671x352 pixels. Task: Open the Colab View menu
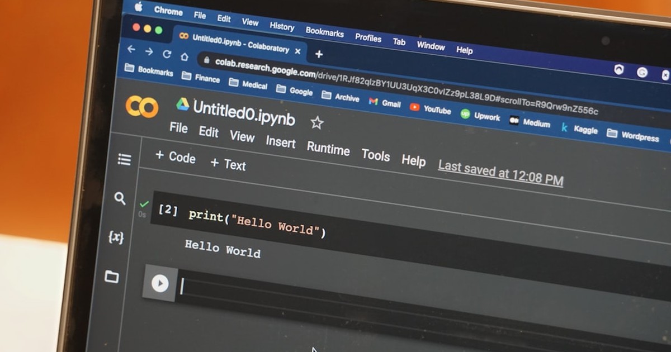[242, 136]
